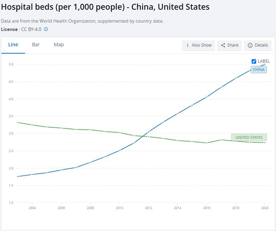Open the Map tab
Image resolution: width=276 pixels, height=231 pixels.
59,45
